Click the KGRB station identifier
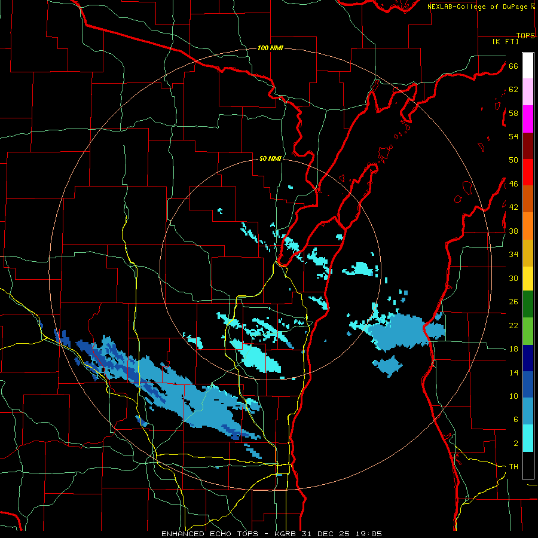Screen dimensions: 538x538 [286, 534]
